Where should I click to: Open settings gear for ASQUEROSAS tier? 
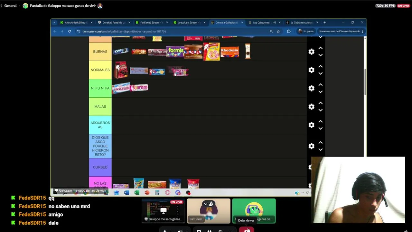click(x=311, y=125)
